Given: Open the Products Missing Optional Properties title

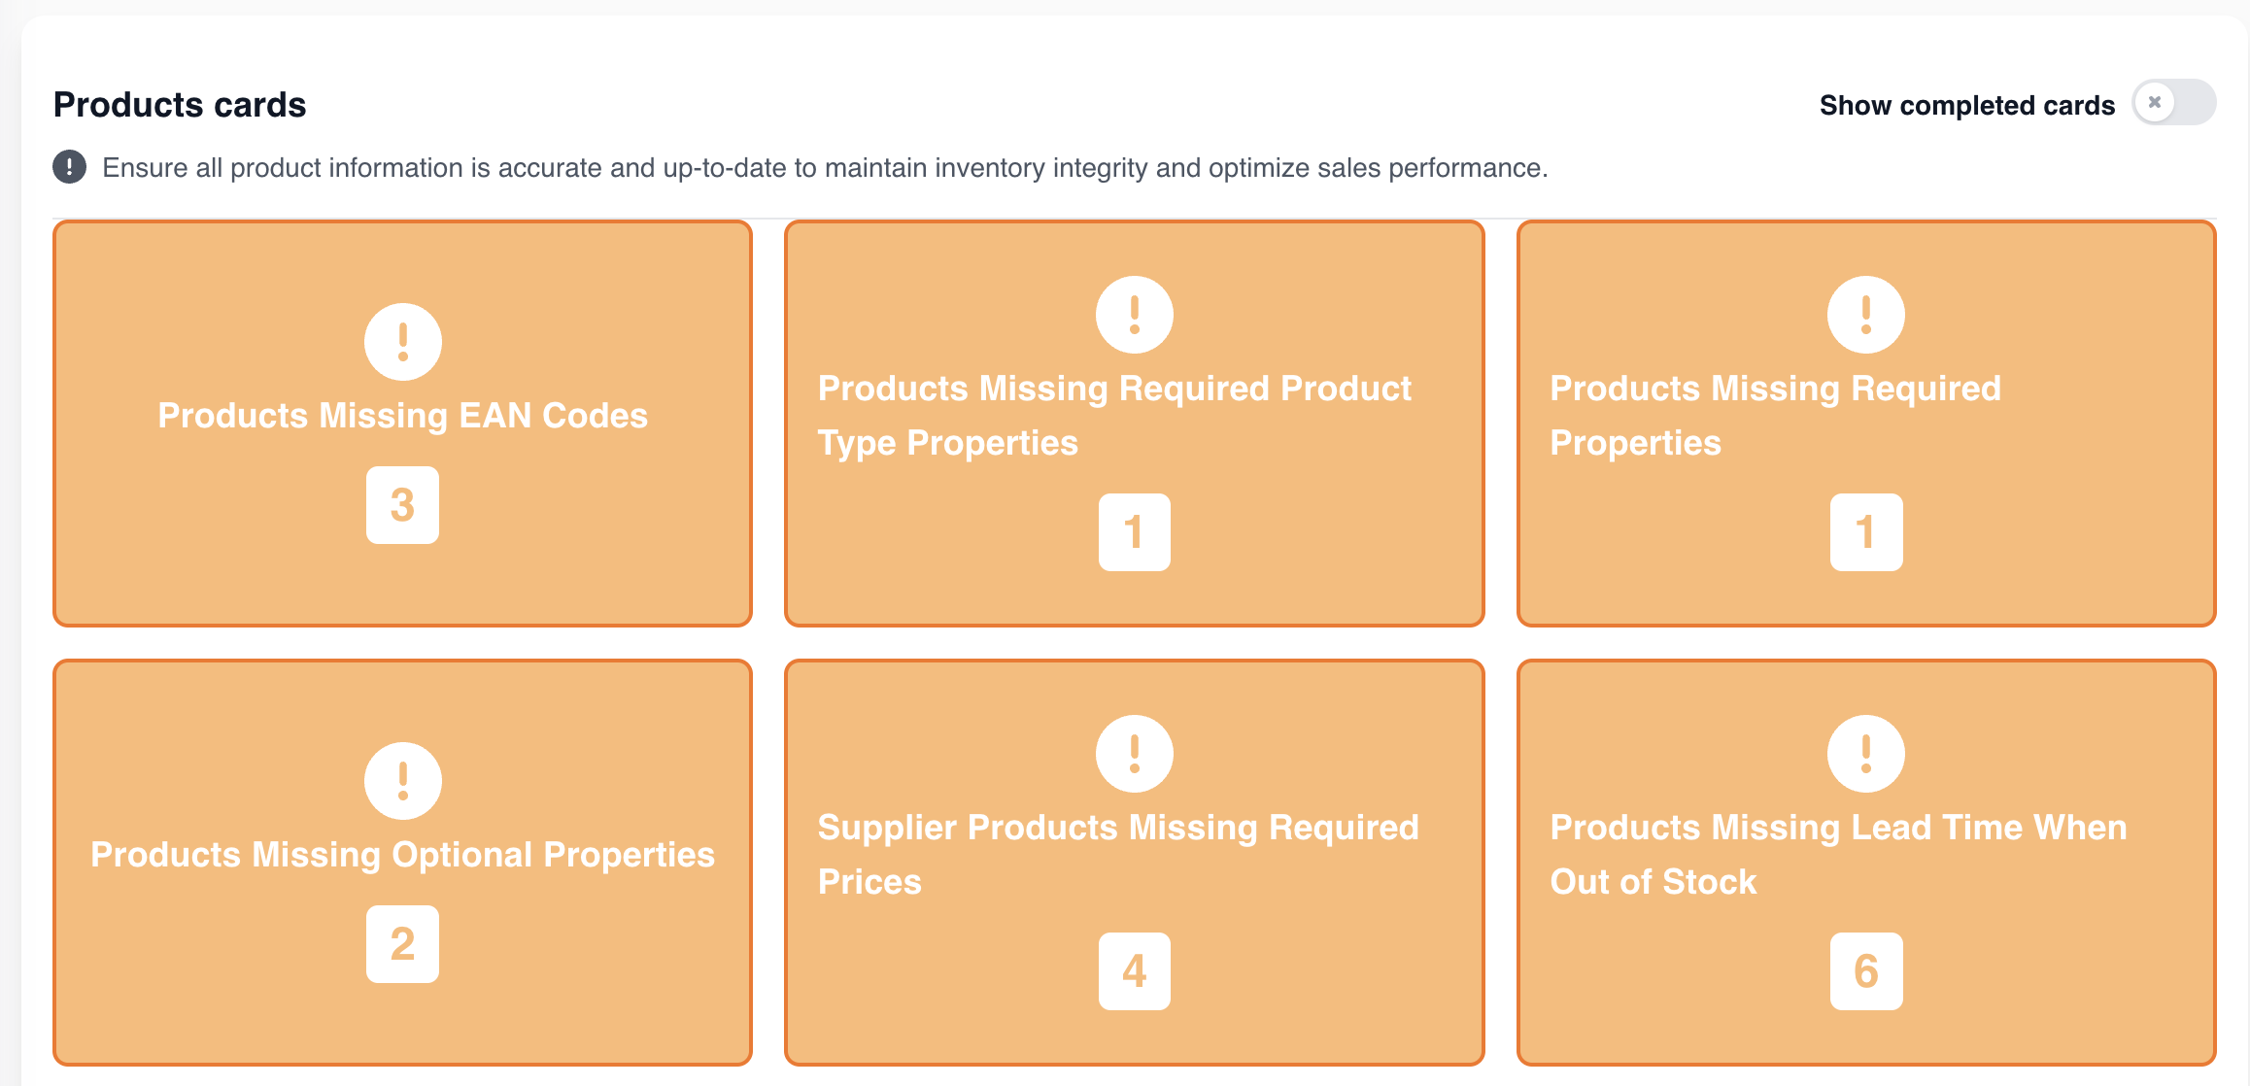Looking at the screenshot, I should pos(403,855).
